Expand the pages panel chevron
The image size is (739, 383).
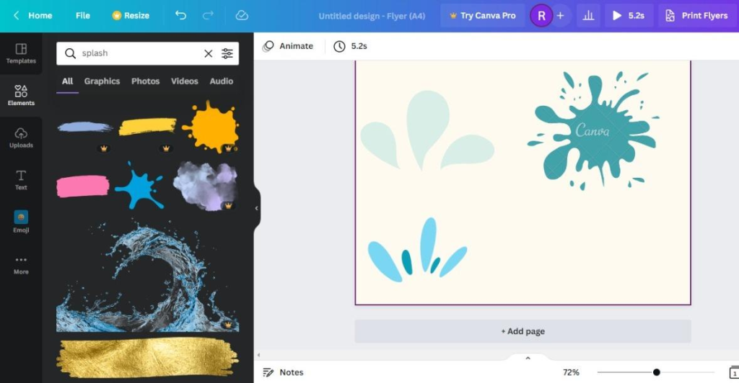(x=528, y=358)
